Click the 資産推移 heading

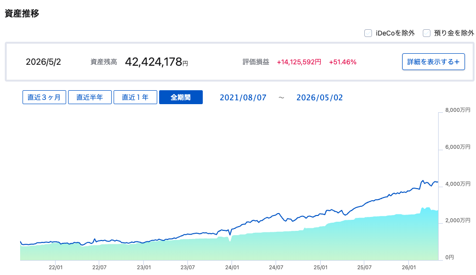22,13
